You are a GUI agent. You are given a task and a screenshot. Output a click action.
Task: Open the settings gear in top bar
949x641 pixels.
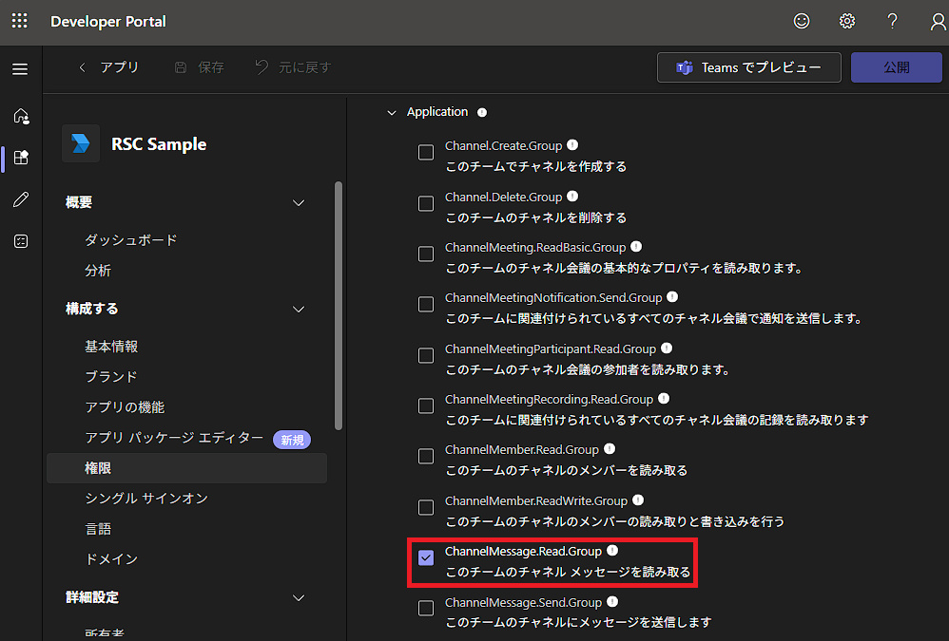[846, 21]
